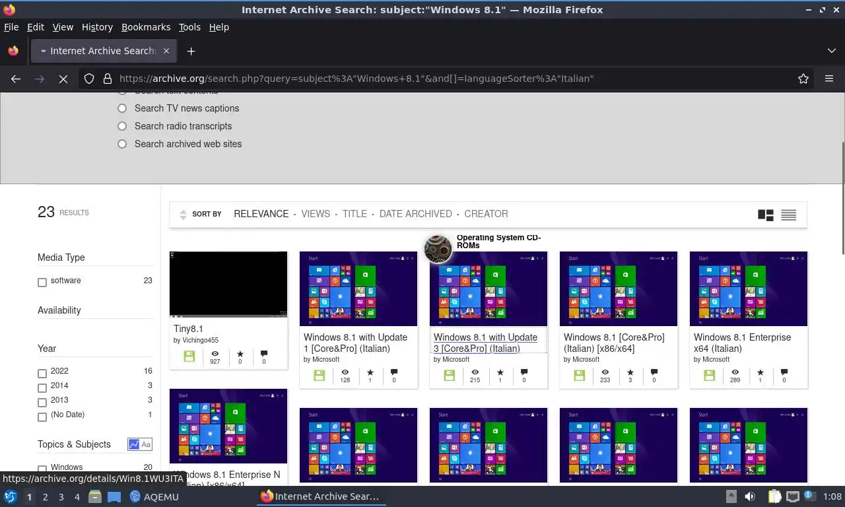Screen dimensions: 845x507
Task: Click the Aa text view icon
Action: click(146, 444)
